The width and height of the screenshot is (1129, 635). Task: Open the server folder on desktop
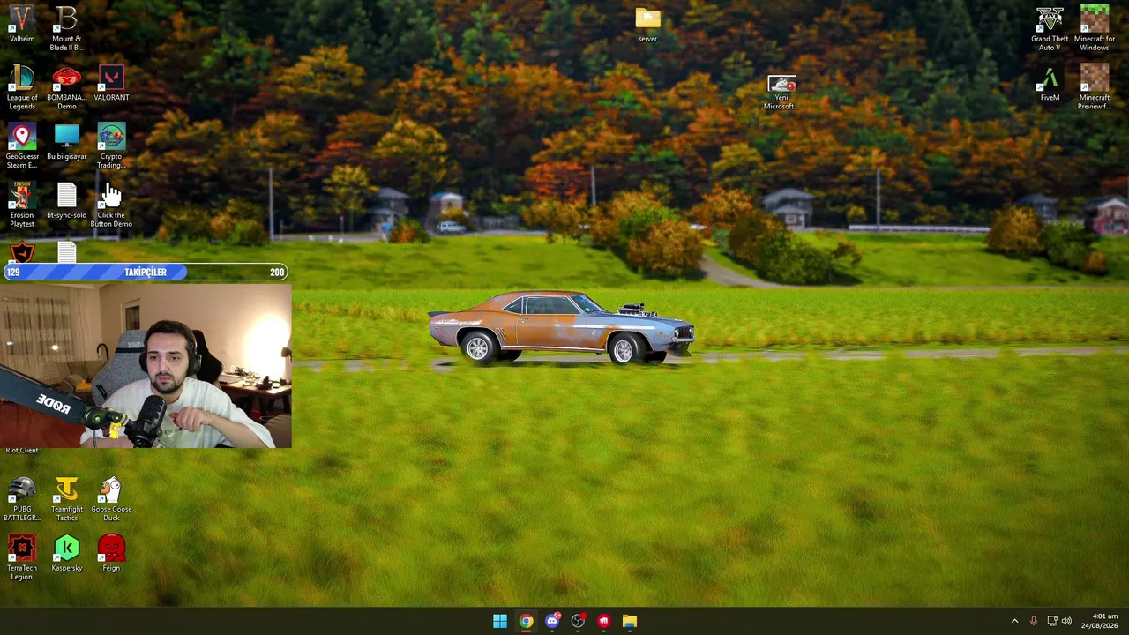point(647,25)
